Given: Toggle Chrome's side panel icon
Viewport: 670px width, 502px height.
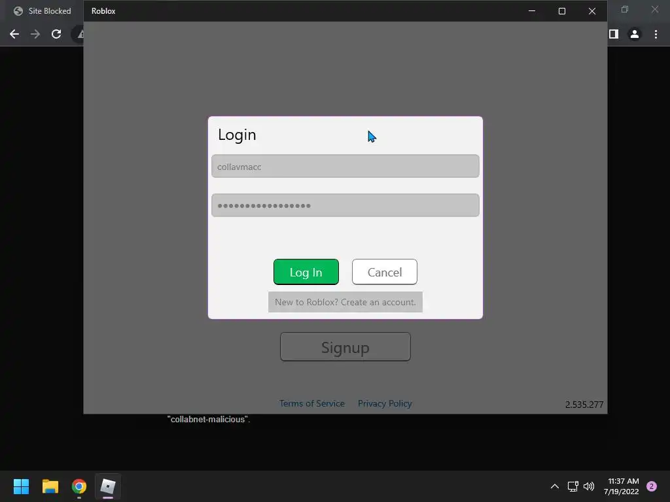Looking at the screenshot, I should point(614,34).
